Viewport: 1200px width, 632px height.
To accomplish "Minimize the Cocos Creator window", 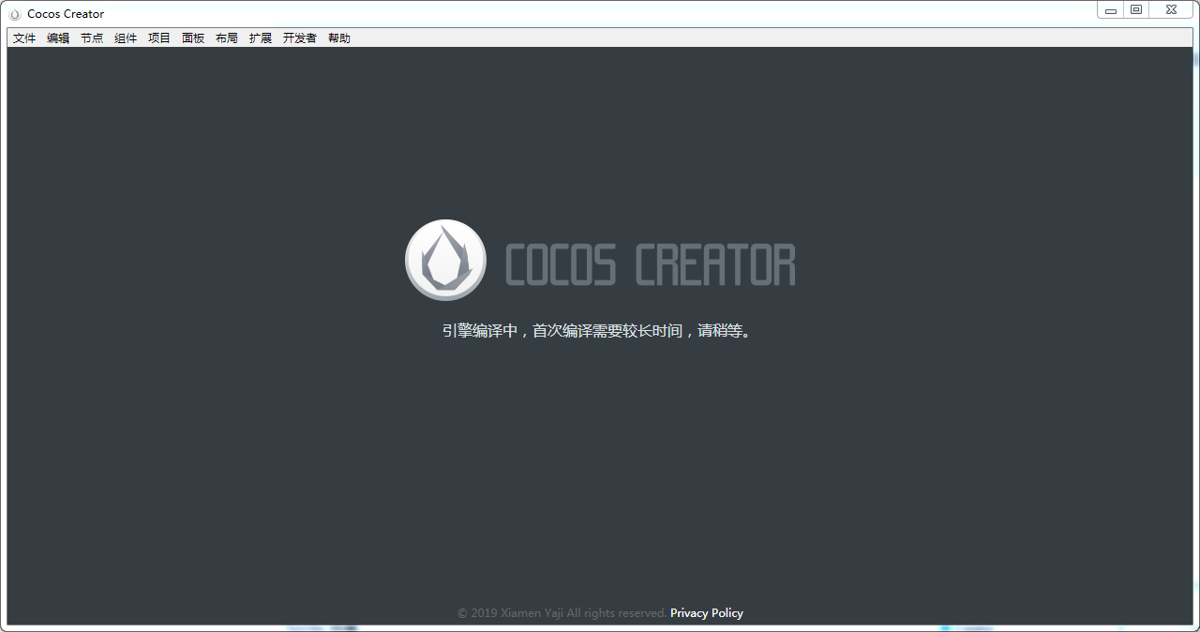I will click(1111, 10).
